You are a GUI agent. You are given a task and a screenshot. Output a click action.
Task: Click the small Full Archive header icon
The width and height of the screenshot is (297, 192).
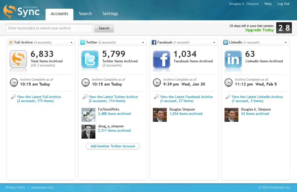pos(11,42)
